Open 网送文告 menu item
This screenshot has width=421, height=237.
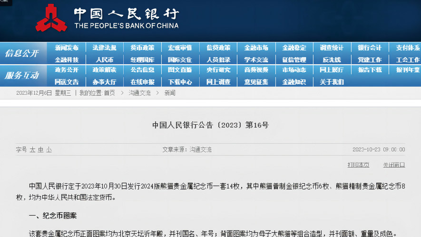[67, 82]
